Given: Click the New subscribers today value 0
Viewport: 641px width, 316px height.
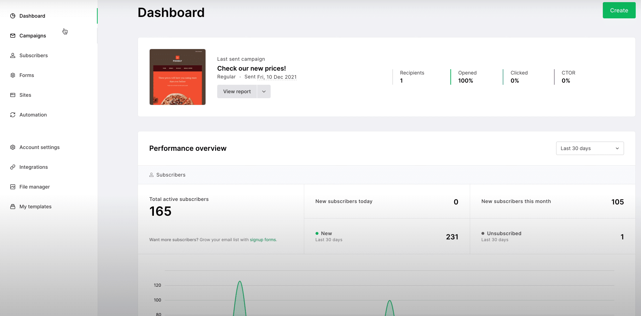Looking at the screenshot, I should [x=456, y=202].
